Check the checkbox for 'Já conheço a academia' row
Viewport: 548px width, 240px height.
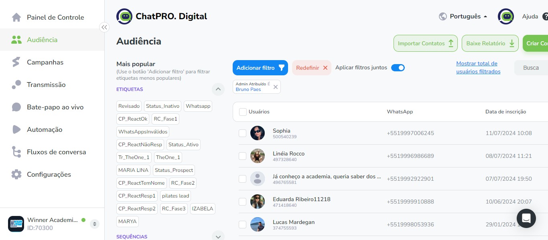point(243,179)
